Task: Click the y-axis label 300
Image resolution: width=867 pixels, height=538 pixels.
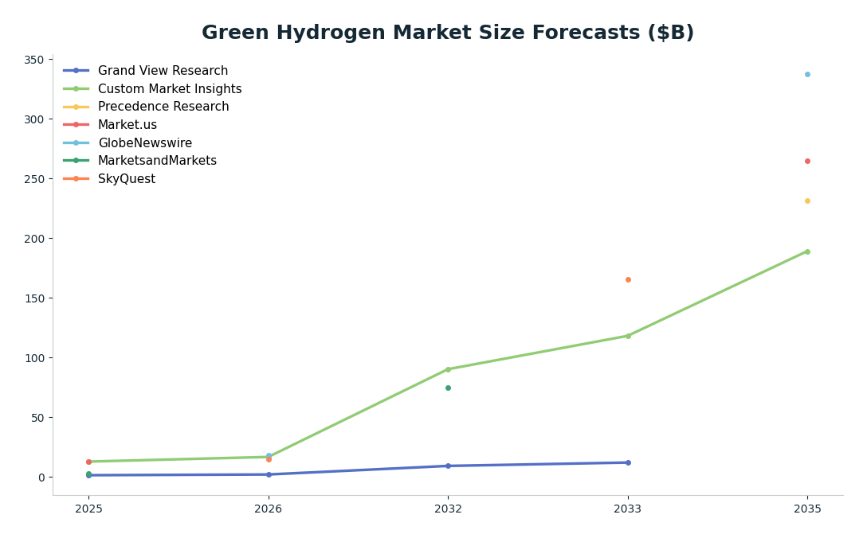Action: [34, 119]
